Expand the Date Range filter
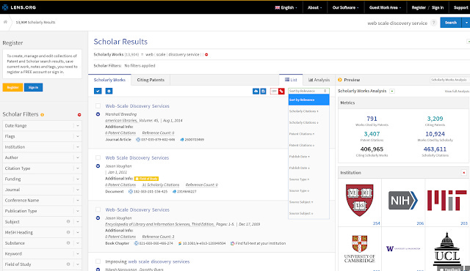 tap(42, 126)
